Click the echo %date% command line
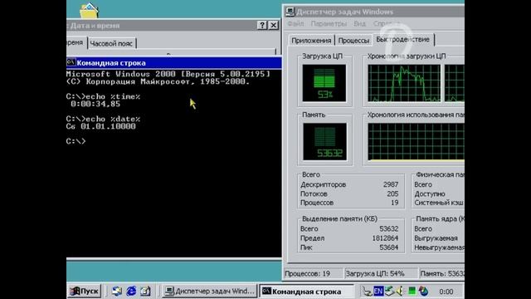This screenshot has height=299, width=531. coord(103,119)
